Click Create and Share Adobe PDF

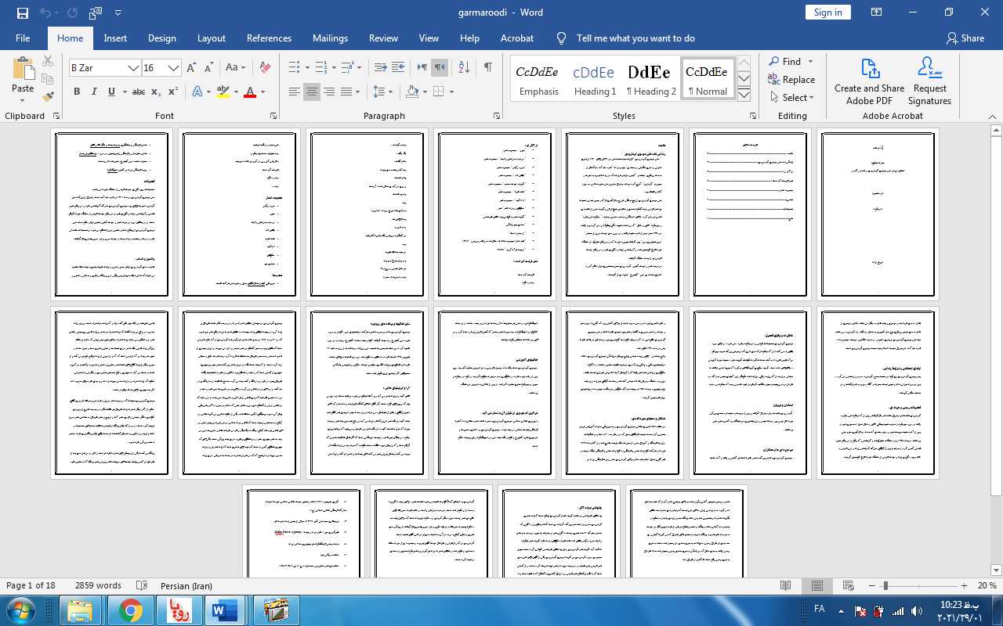click(869, 81)
